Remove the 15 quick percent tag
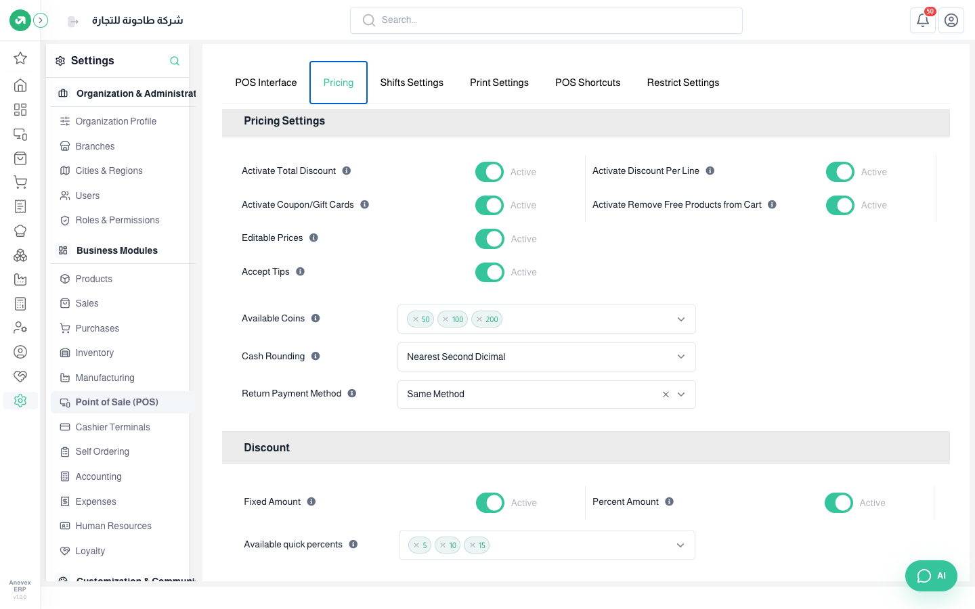Viewport: 975px width, 609px height. coord(473,545)
